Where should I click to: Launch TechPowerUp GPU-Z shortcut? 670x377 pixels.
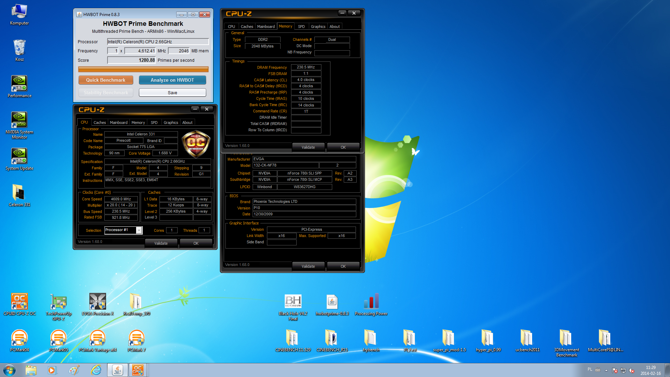58,307
